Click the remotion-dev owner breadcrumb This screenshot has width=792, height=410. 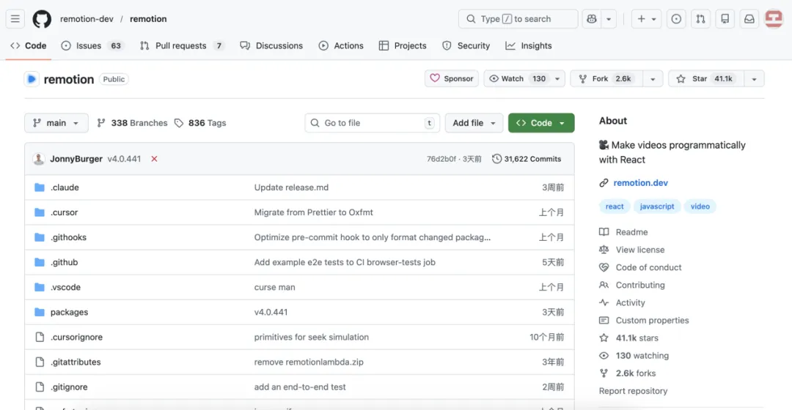point(87,18)
